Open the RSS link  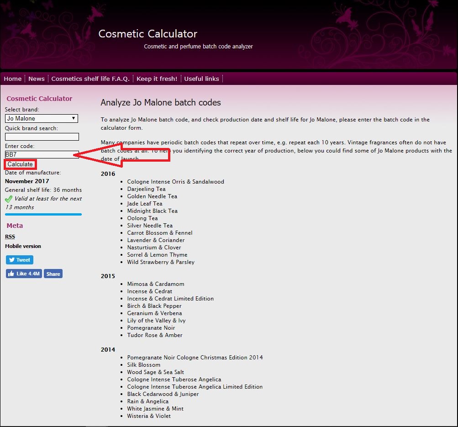point(10,237)
